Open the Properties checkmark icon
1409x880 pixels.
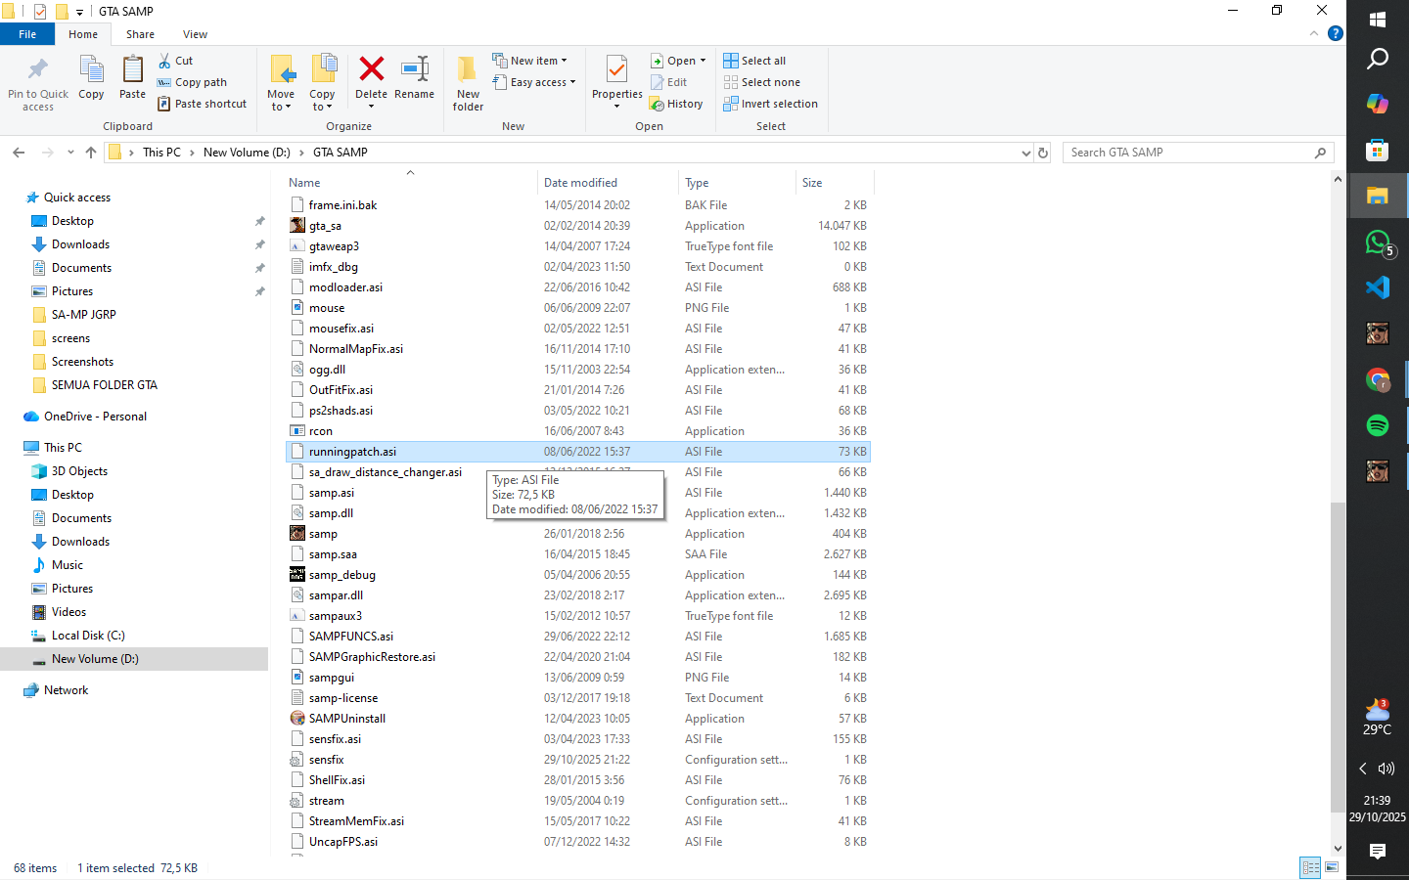pyautogui.click(x=616, y=69)
